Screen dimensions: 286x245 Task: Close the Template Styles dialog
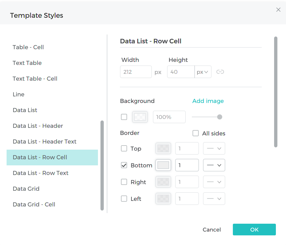[278, 10]
